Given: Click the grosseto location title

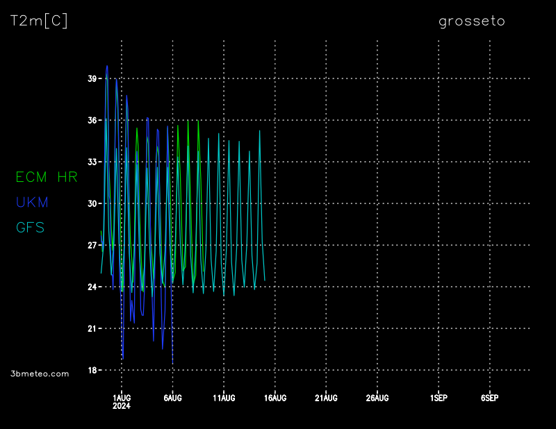Looking at the screenshot, I should pos(471,22).
